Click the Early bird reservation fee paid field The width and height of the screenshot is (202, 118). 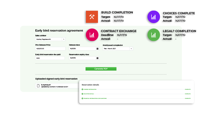(x=50, y=58)
